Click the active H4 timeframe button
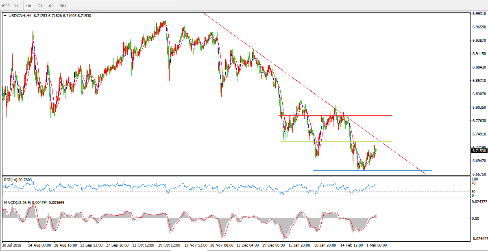This screenshot has width=488, height=251. coord(28,6)
